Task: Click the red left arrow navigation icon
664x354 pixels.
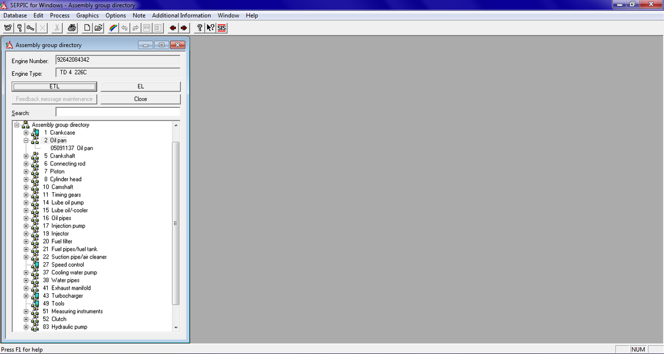Action: [173, 28]
